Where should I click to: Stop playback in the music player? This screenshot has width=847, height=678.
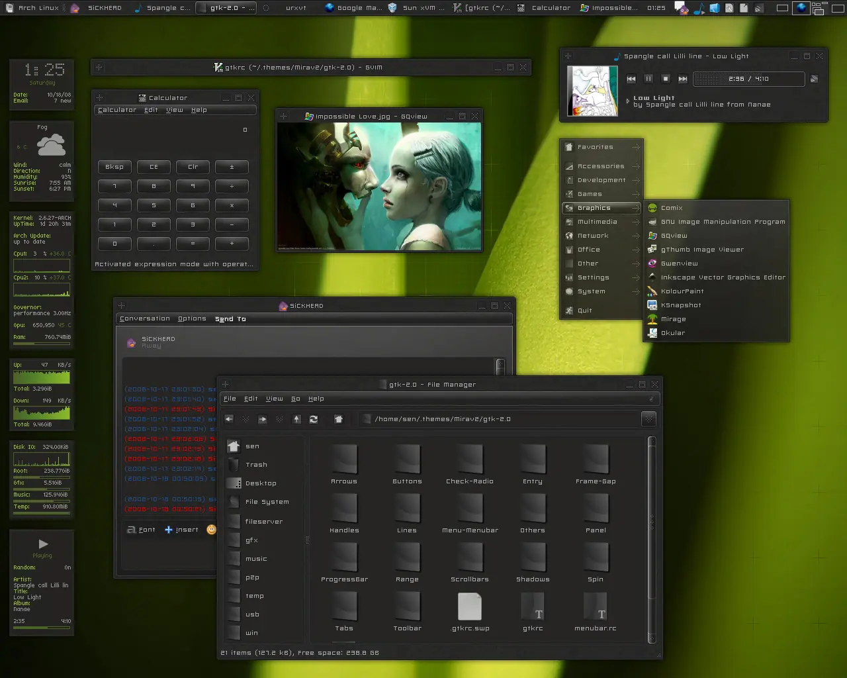666,79
